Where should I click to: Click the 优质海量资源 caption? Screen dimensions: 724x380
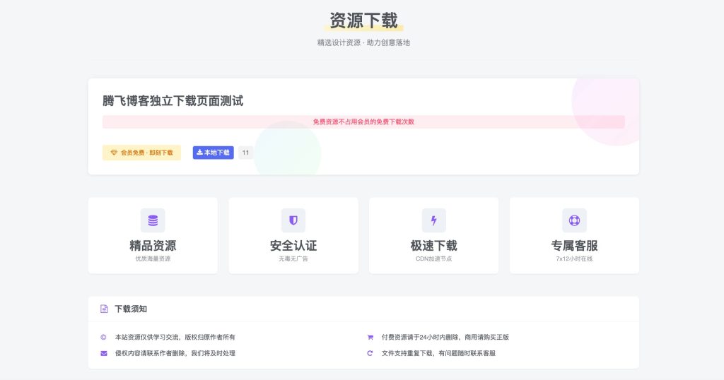coord(153,259)
